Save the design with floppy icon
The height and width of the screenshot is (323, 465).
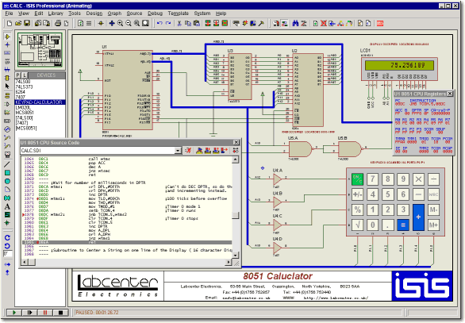coord(27,24)
